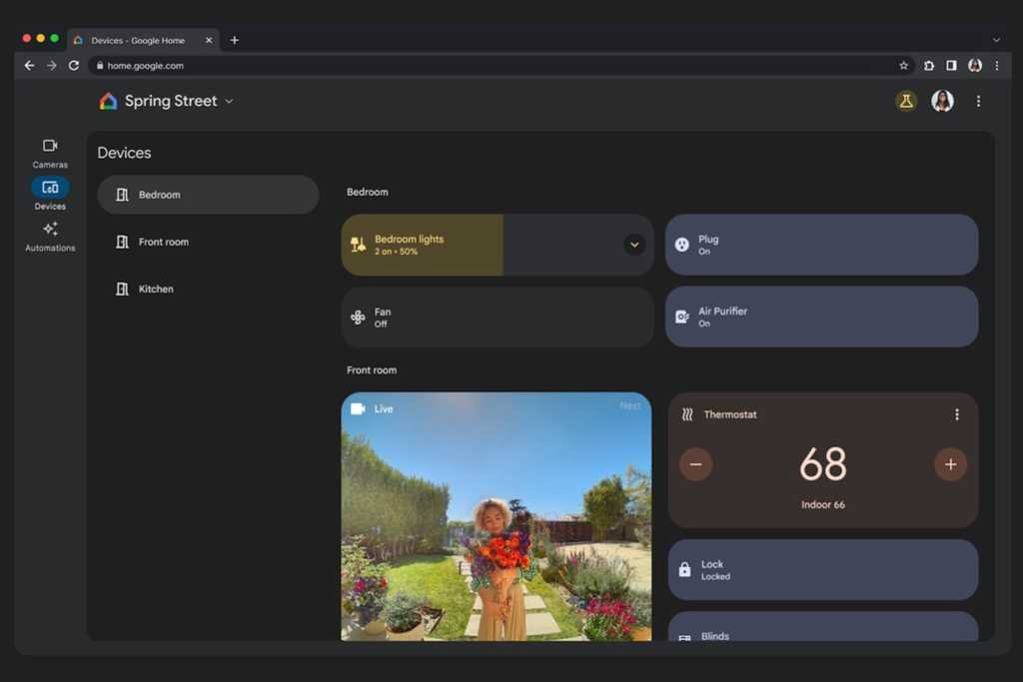The width and height of the screenshot is (1023, 682).
Task: Open the account profile avatar
Action: click(x=942, y=101)
